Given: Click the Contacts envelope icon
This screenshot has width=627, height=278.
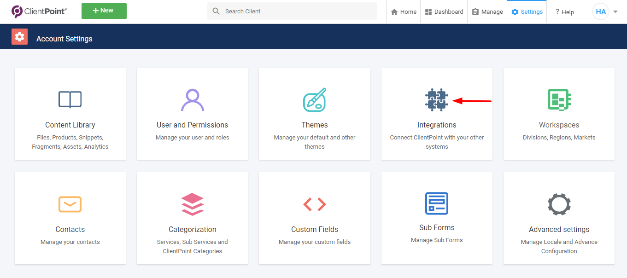Looking at the screenshot, I should 70,204.
